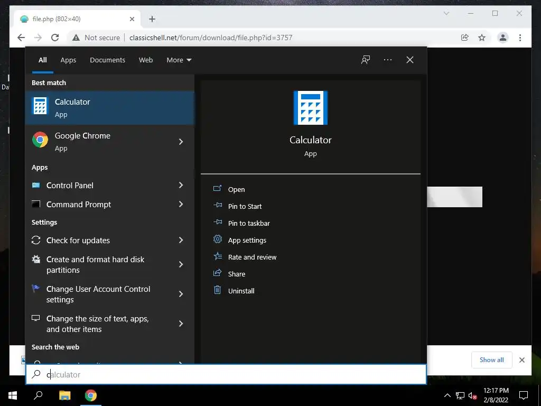Click the network icon in system tray
This screenshot has height=406, width=541.
tap(460, 395)
